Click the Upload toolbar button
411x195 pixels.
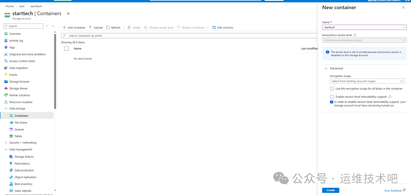tap(96, 27)
